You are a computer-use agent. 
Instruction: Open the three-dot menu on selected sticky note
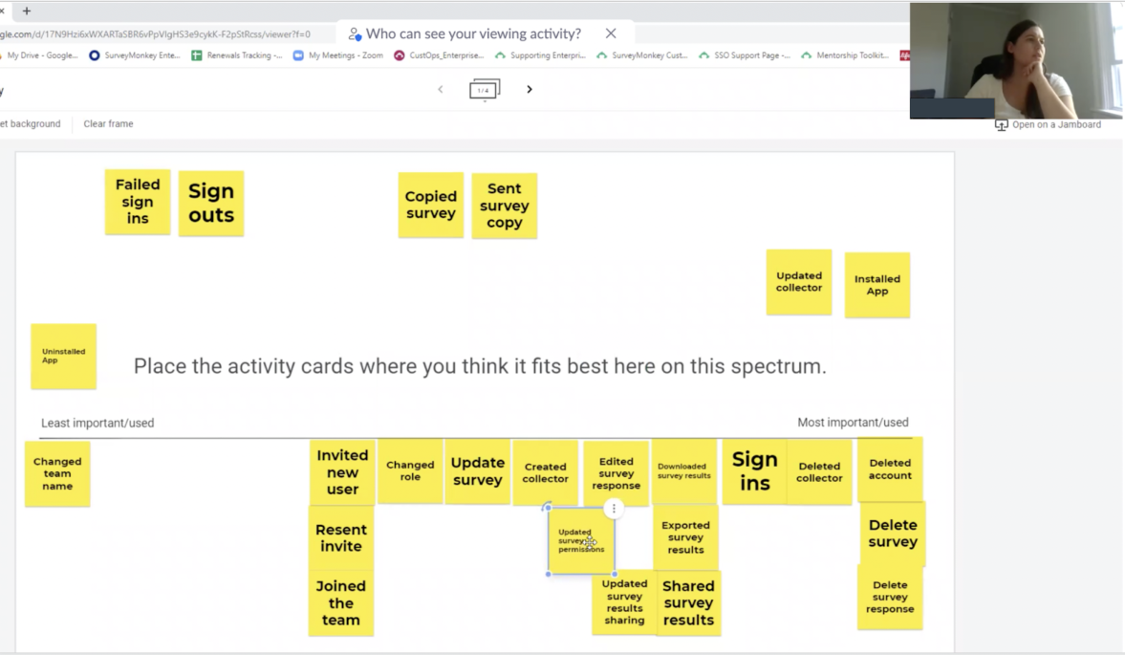pos(614,509)
